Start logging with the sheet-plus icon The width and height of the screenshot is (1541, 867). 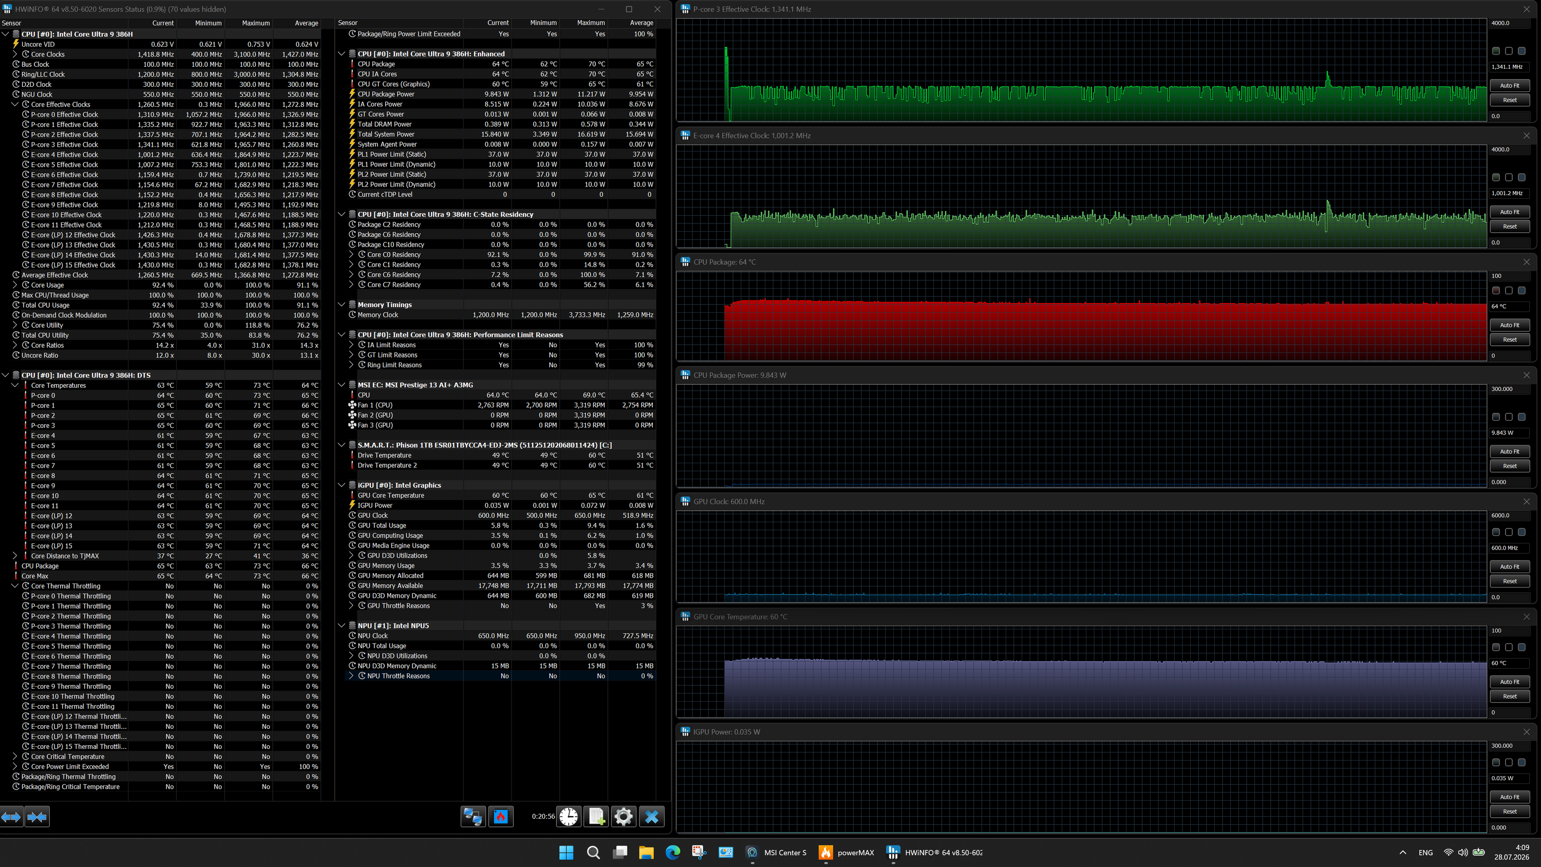click(596, 816)
